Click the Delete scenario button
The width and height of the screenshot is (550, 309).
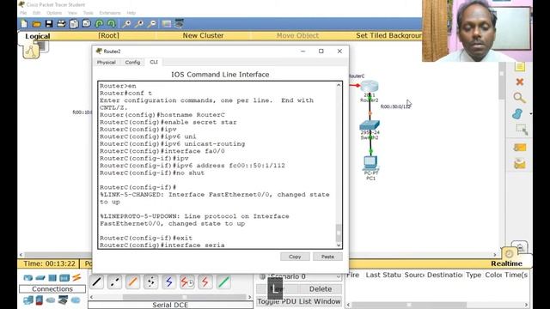pos(321,289)
